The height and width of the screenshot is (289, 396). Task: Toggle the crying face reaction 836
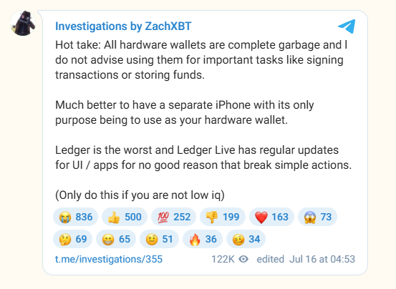(75, 217)
